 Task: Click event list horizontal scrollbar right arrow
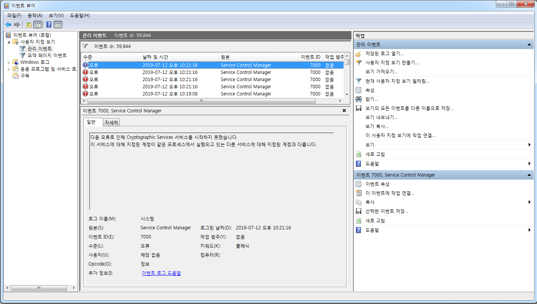341,101
